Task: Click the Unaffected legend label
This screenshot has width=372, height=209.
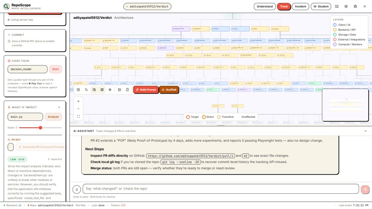Action: [248, 117]
